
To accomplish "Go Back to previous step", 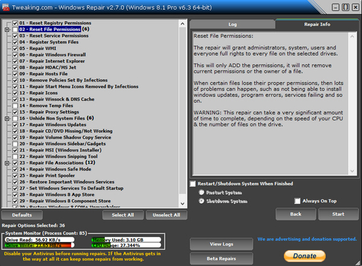I will [296, 214].
